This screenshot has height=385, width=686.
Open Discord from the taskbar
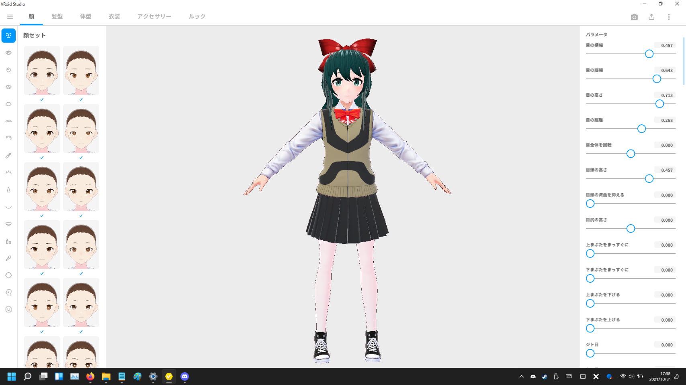pos(184,377)
